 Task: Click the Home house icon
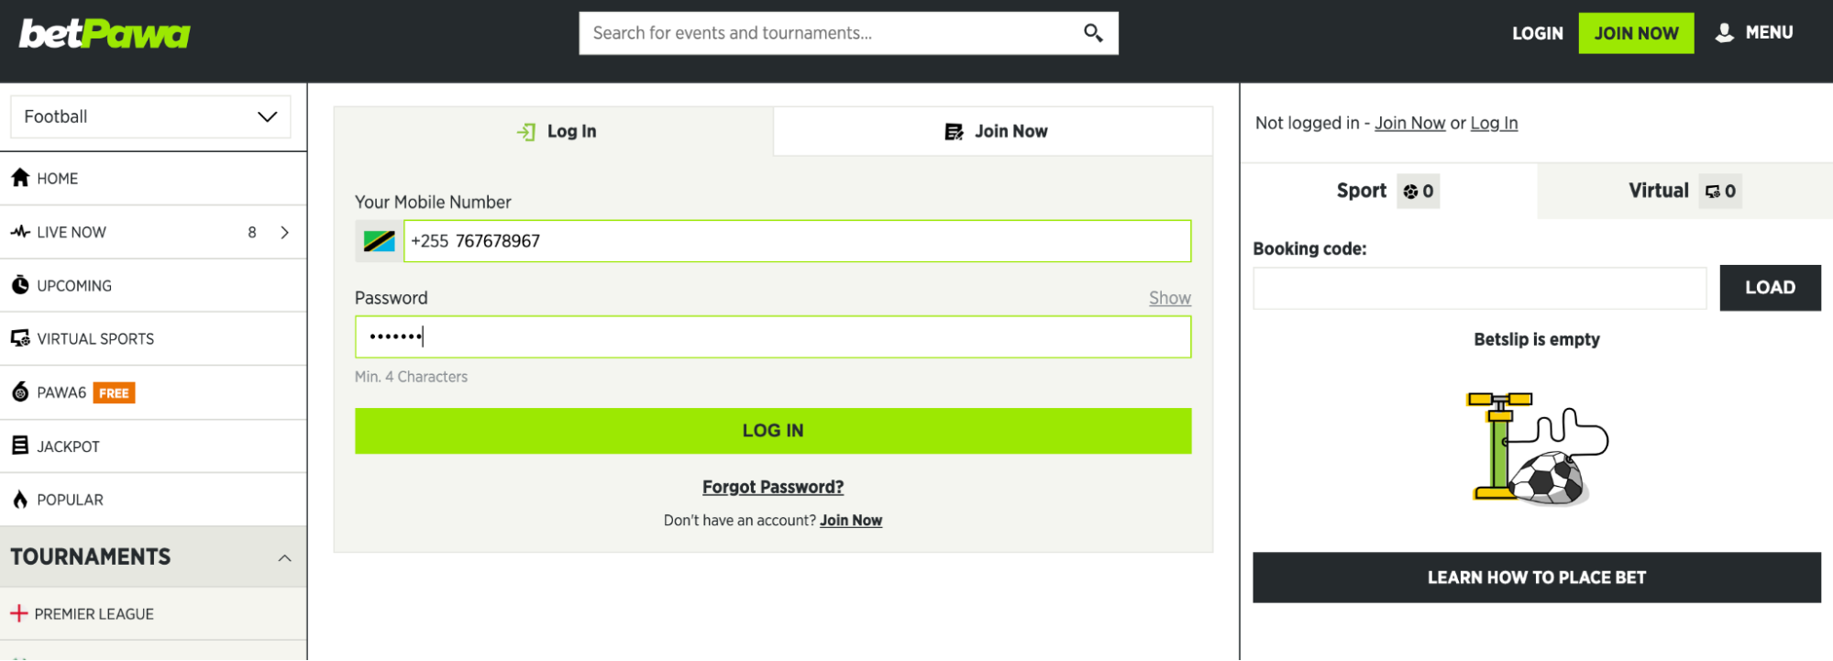pyautogui.click(x=20, y=178)
